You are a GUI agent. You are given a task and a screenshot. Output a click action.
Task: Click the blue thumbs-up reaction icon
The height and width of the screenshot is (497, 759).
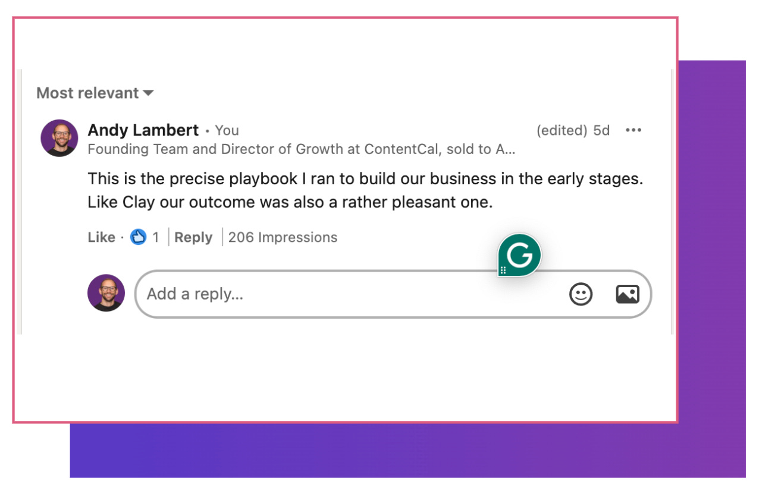[138, 237]
